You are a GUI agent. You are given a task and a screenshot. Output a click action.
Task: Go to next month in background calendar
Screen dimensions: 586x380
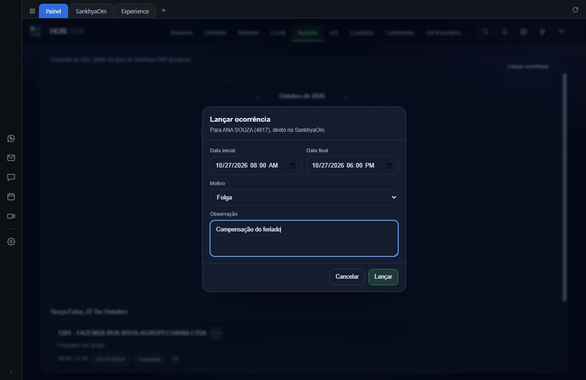pyautogui.click(x=345, y=97)
